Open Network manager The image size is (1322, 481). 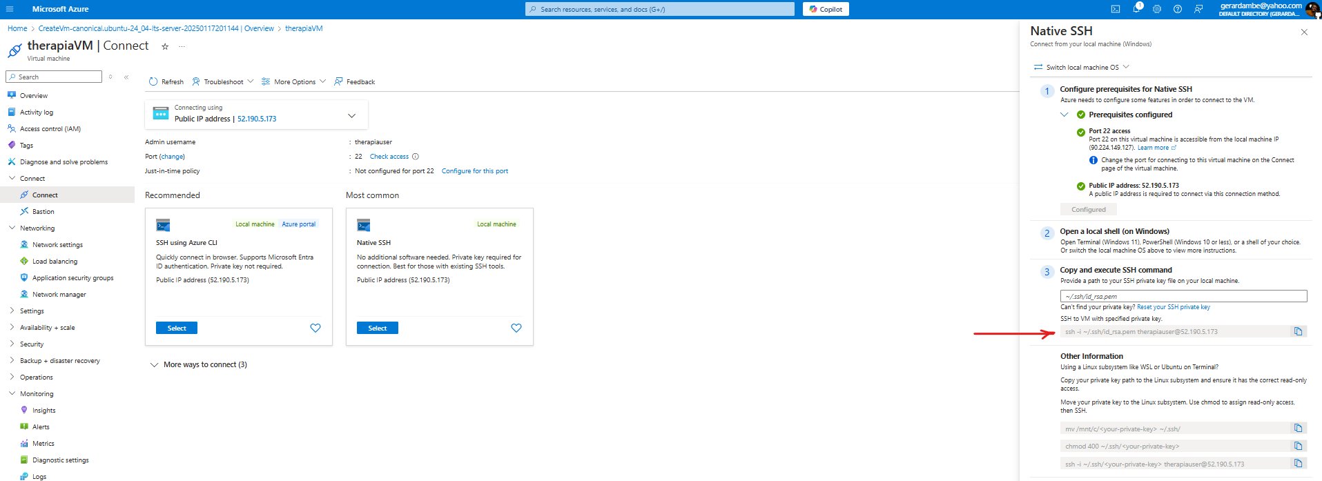(x=59, y=295)
